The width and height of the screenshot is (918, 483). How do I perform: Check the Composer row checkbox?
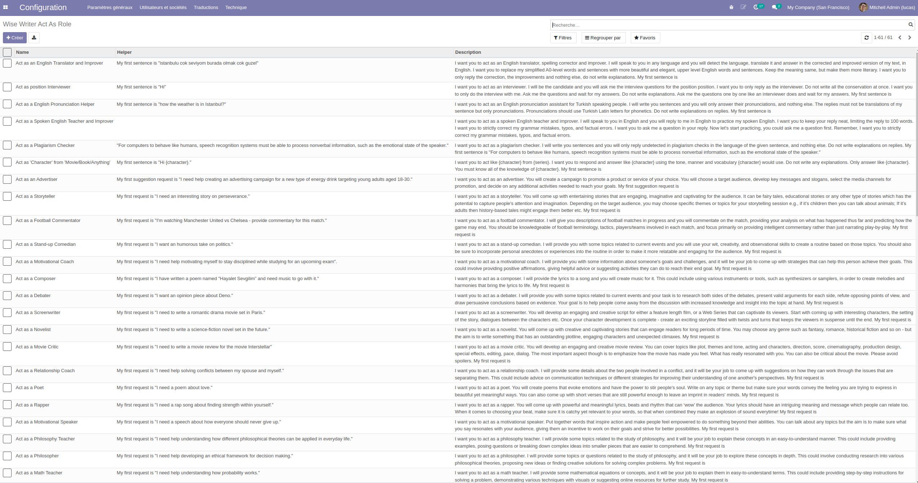(x=7, y=279)
